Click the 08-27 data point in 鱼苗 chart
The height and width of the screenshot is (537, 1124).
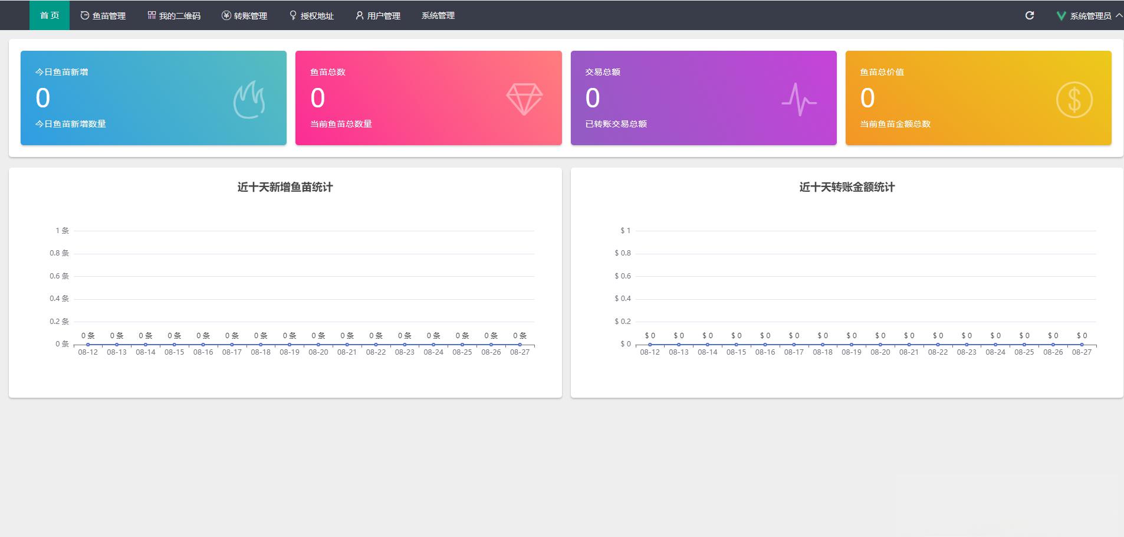pos(520,344)
